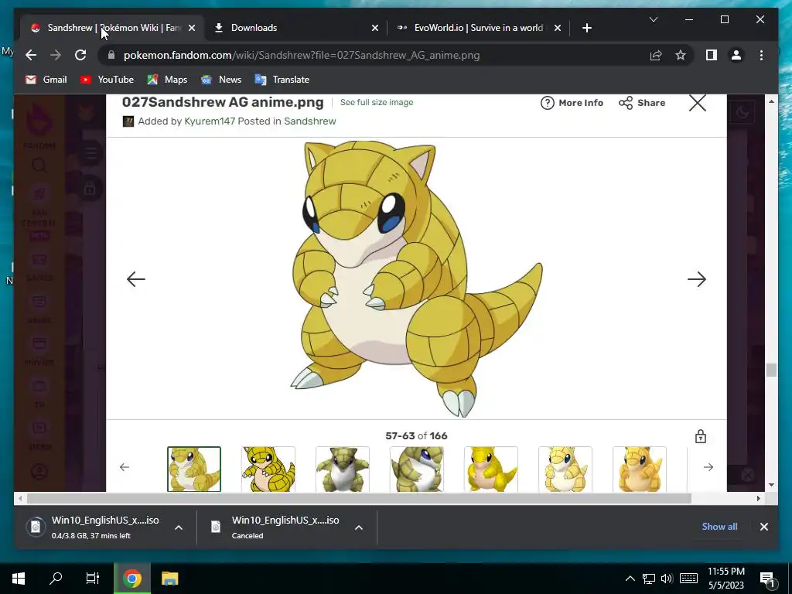
Task: Click See full size image link
Action: coord(377,102)
